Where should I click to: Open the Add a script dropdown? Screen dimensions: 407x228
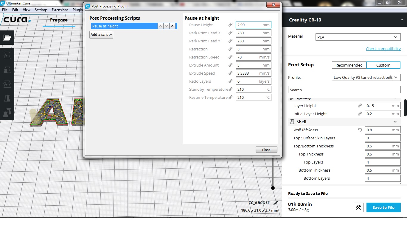101,35
